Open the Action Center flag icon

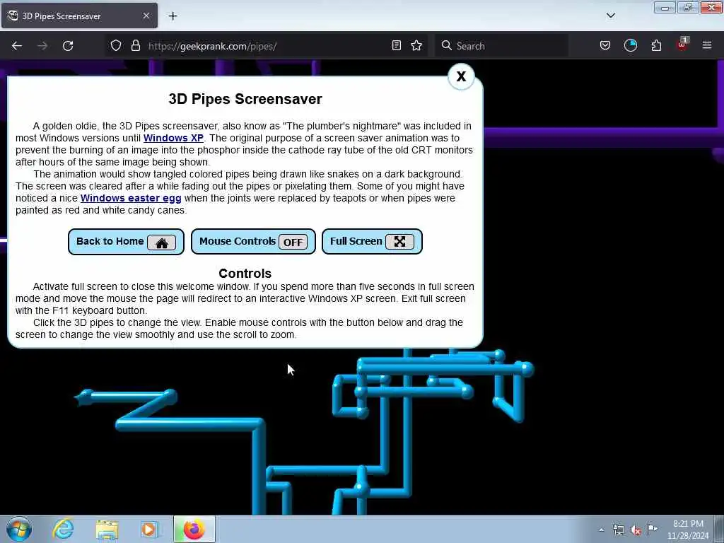pos(652,529)
